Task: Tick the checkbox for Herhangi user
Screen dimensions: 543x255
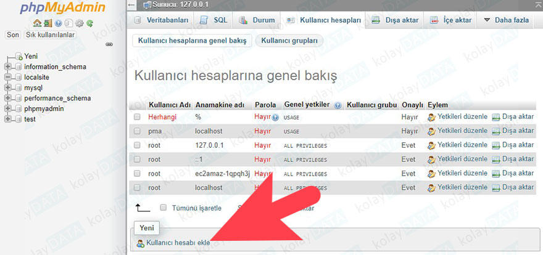Action: click(137, 117)
